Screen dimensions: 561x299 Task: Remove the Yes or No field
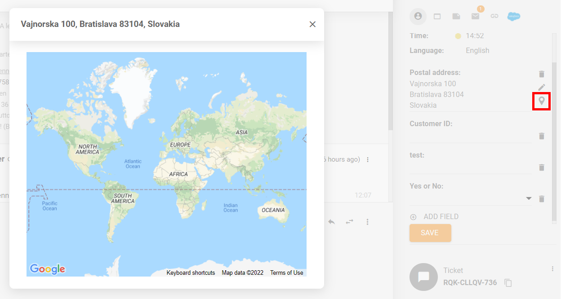point(542,198)
